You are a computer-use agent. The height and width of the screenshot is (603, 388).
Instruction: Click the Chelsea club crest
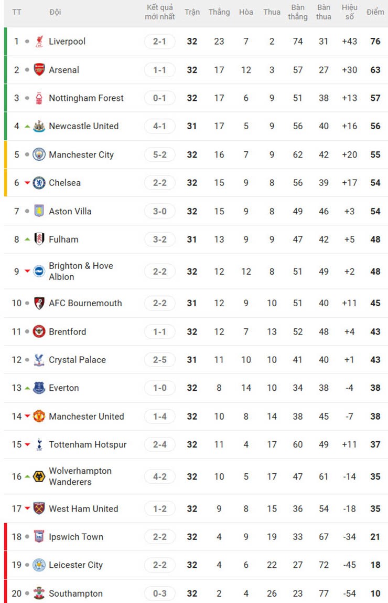[39, 183]
